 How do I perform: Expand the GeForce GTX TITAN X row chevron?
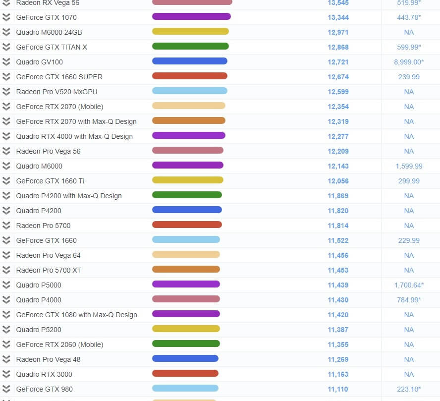click(6, 47)
